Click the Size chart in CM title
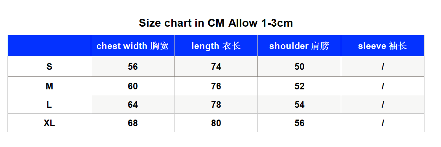This screenshot has height=147, width=441. coord(216,23)
